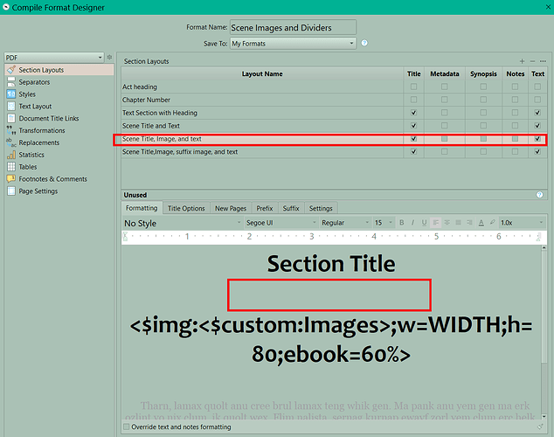Click the Format Name text field
Screen dimensions: 554x437
293,28
